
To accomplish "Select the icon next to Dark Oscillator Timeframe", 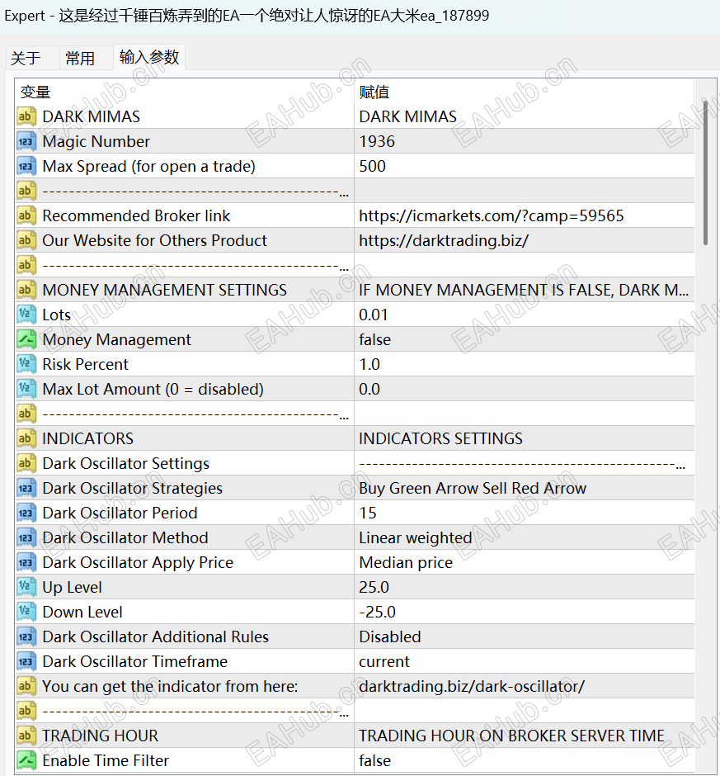I will pyautogui.click(x=26, y=661).
